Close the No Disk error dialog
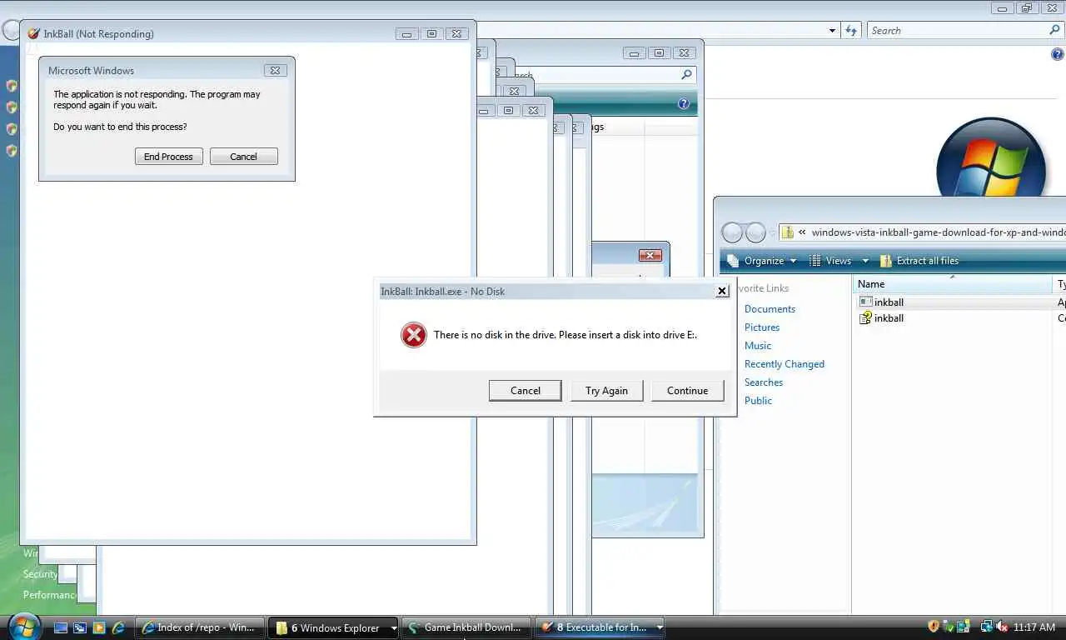This screenshot has height=640, width=1066. pyautogui.click(x=722, y=291)
